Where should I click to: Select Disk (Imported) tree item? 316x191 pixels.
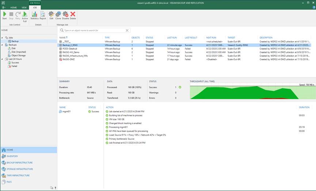[19, 52]
